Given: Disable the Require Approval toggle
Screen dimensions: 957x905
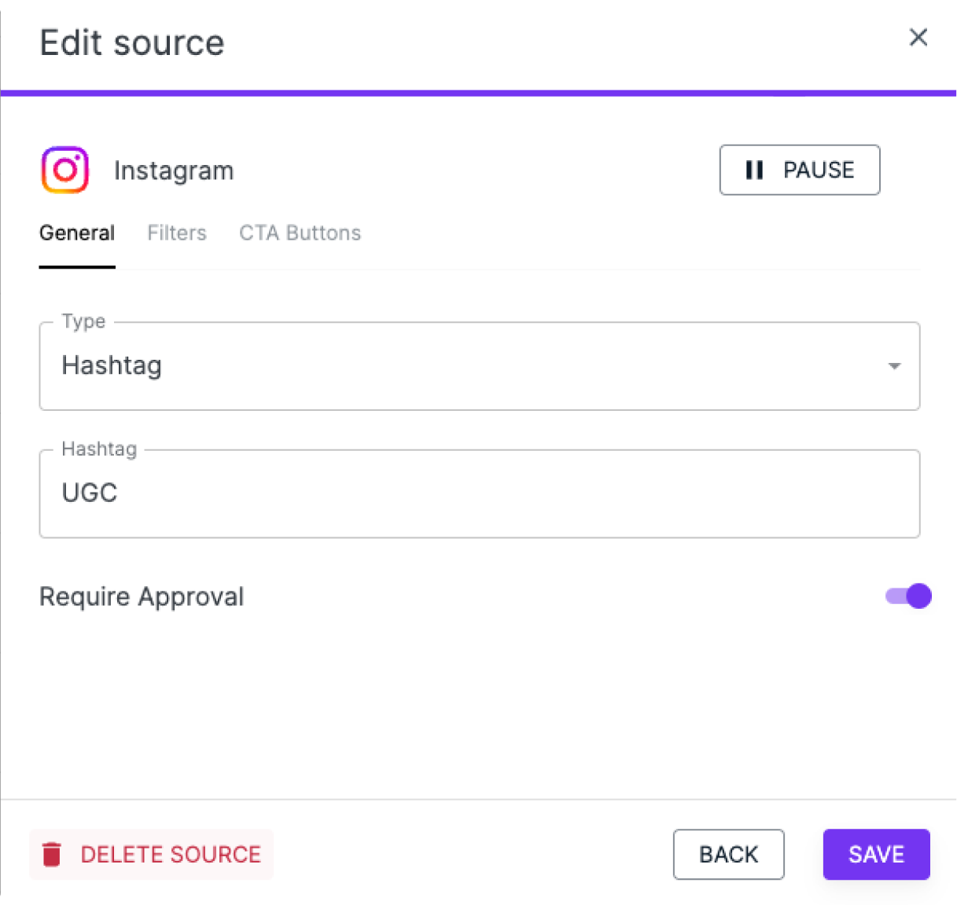Looking at the screenshot, I should pyautogui.click(x=909, y=596).
